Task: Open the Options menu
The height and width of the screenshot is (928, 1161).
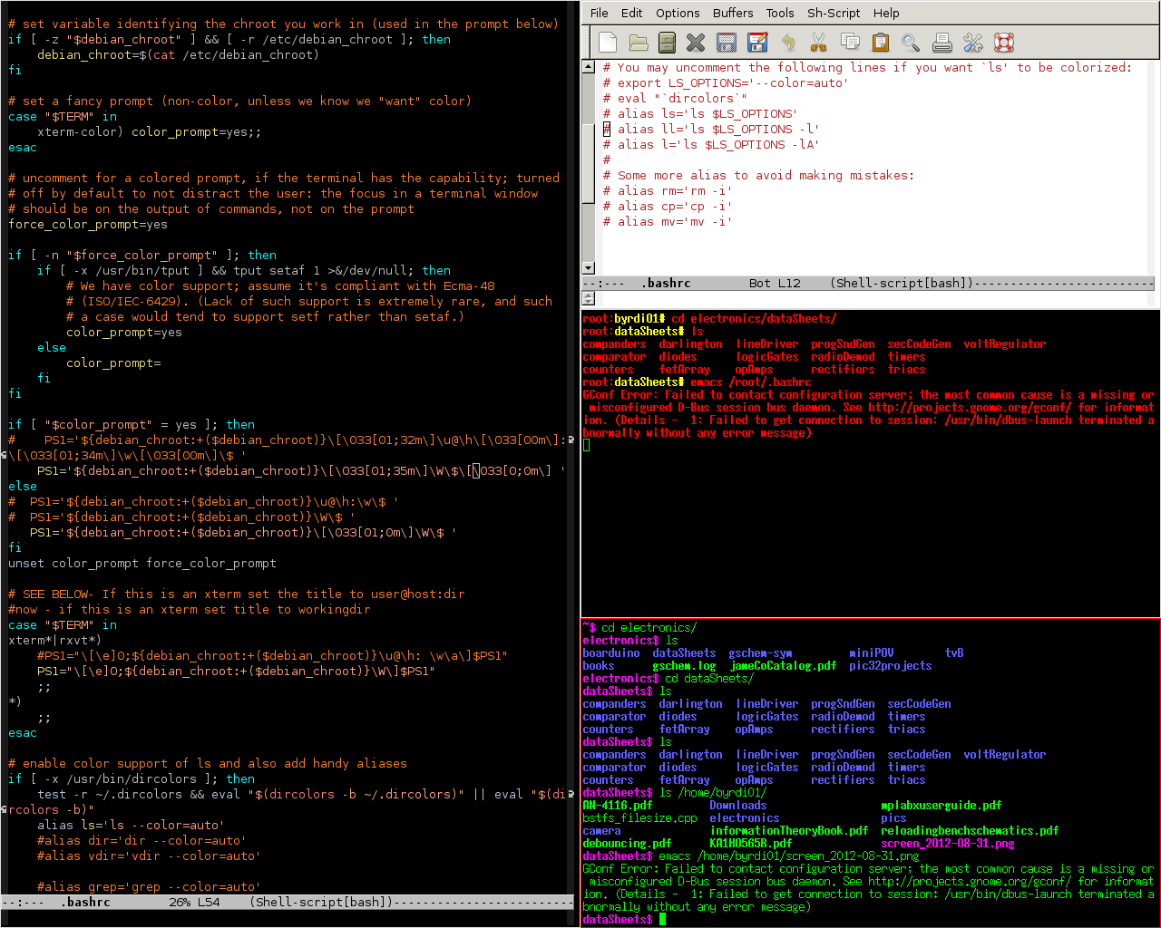Action: 678,13
